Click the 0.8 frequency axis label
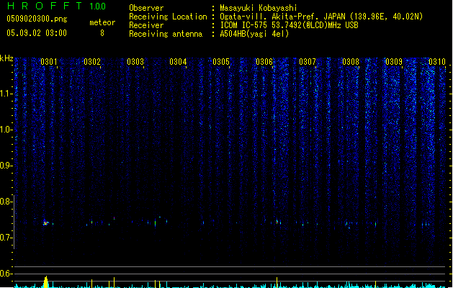 6,202
